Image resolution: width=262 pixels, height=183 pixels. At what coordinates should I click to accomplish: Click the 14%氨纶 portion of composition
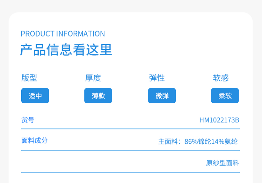(224, 142)
